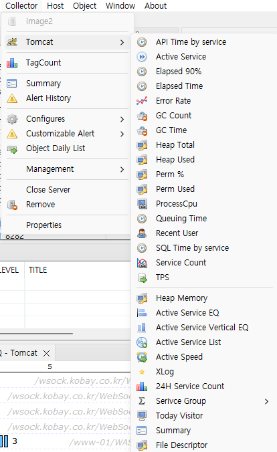This screenshot has width=277, height=452.
Task: Click the Queuing Time clock icon
Action: coord(142,219)
